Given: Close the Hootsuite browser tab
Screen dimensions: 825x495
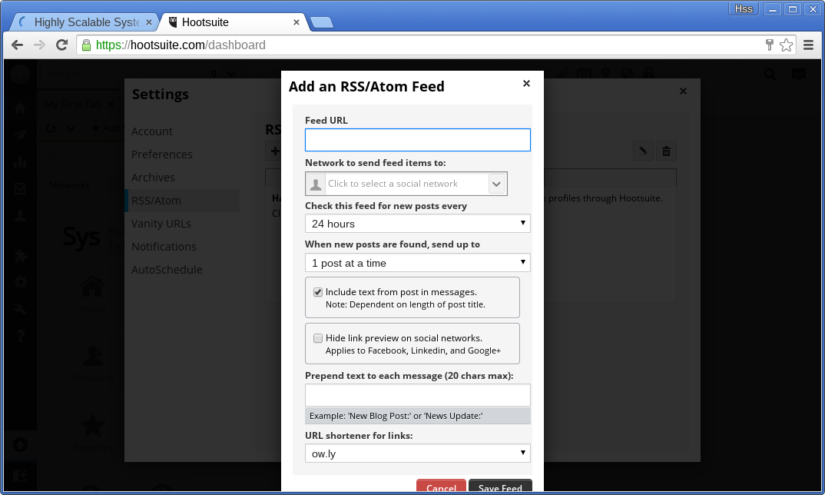Looking at the screenshot, I should pos(297,22).
